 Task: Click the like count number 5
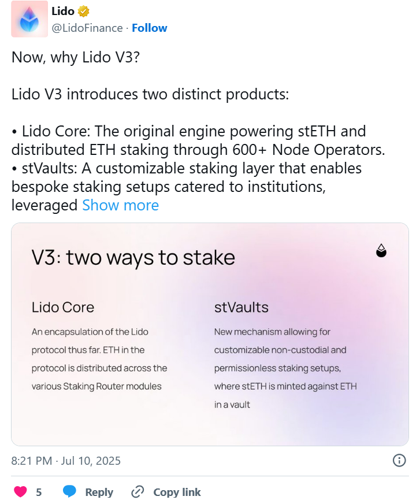click(x=39, y=491)
